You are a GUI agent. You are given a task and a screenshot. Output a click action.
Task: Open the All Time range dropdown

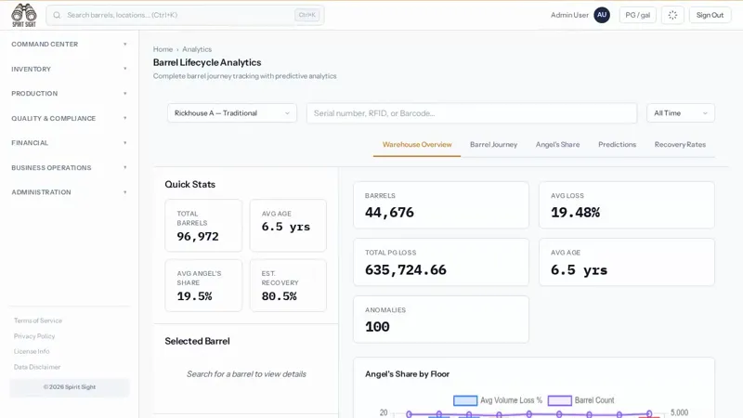[x=681, y=113]
